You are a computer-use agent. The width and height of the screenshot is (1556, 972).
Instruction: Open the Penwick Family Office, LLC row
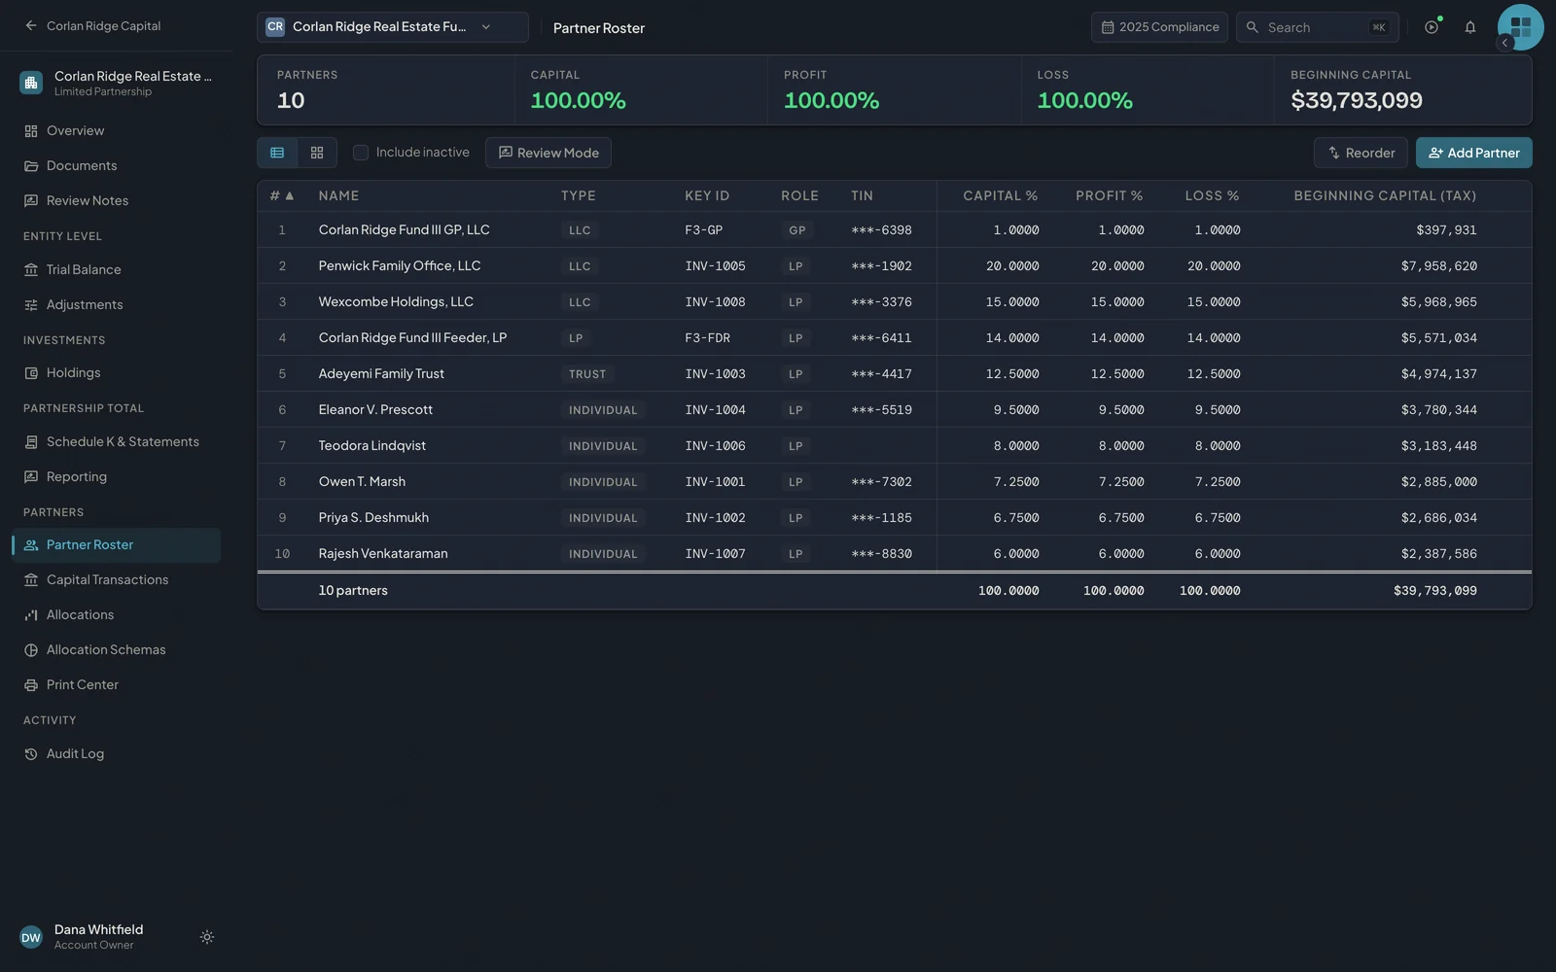pos(895,265)
